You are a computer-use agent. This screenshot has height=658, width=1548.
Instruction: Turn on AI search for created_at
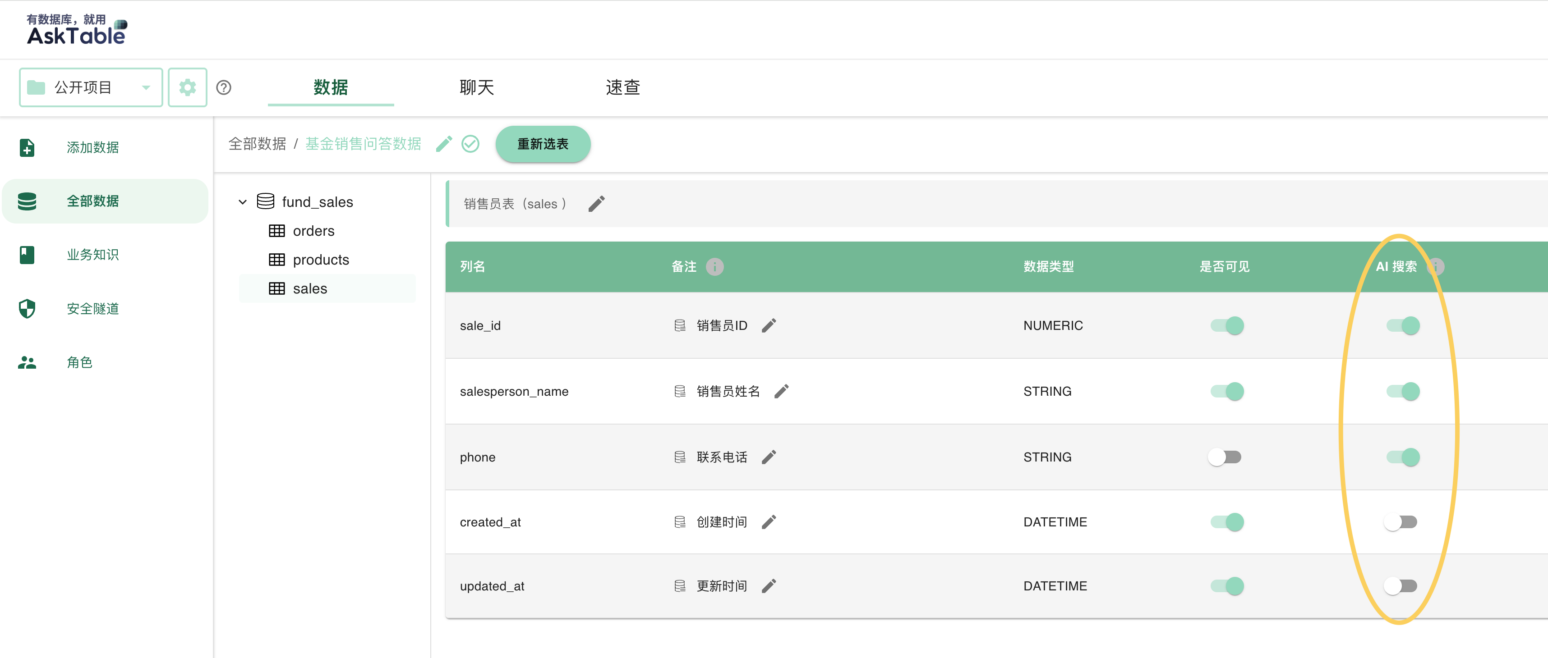tap(1400, 522)
